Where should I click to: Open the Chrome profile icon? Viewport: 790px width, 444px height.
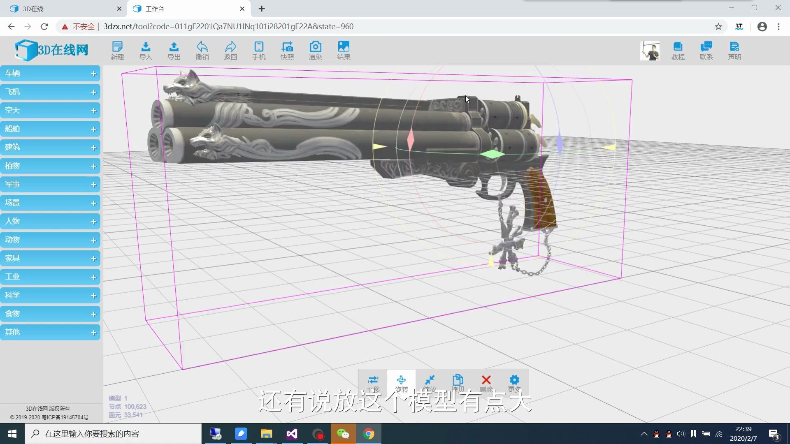click(x=762, y=27)
